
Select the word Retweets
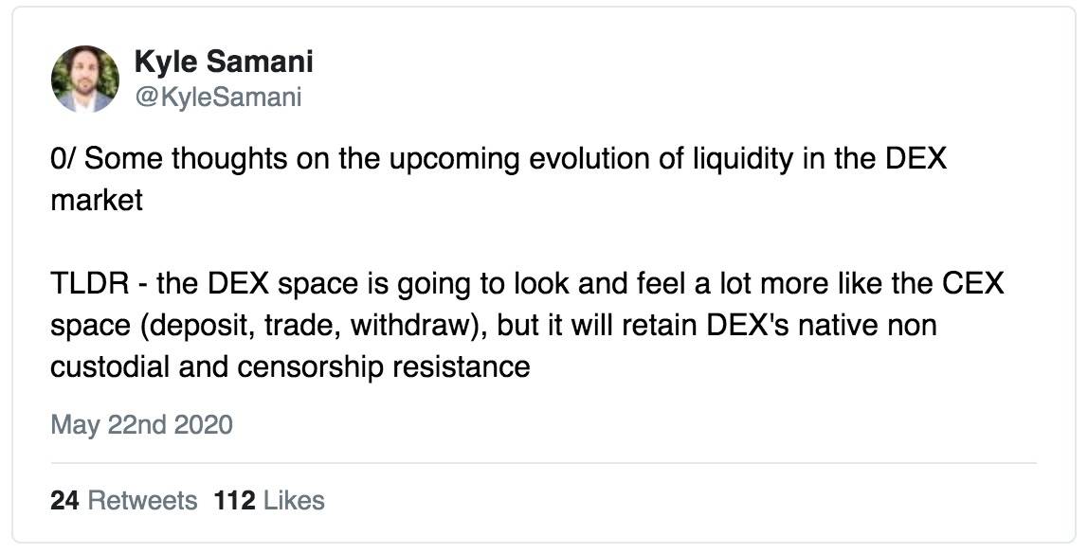(143, 500)
